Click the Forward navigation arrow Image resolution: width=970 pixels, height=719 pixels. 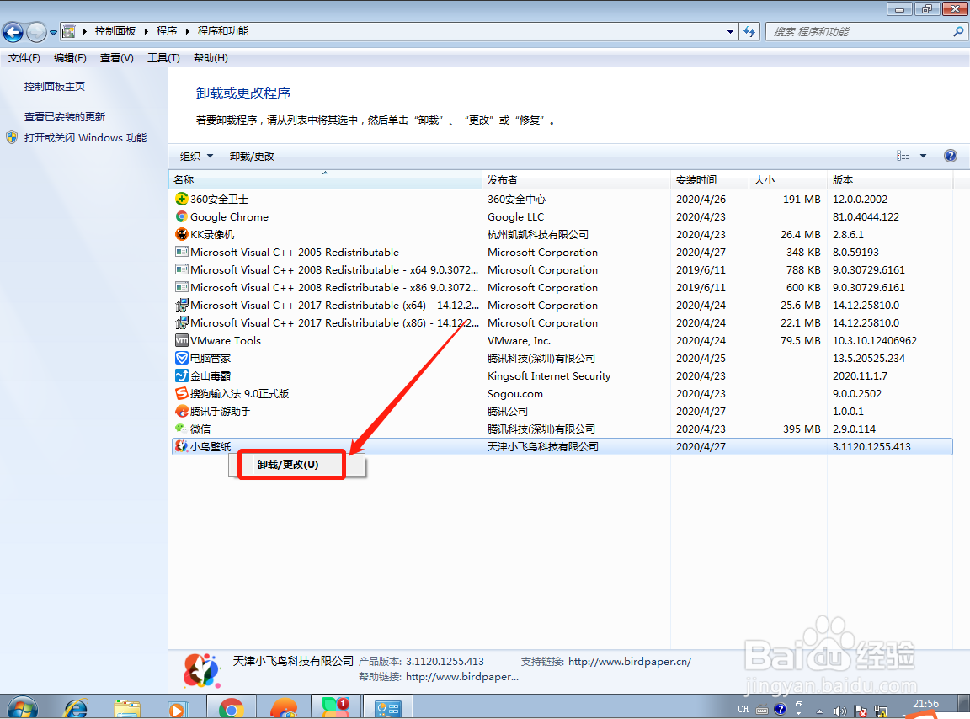click(x=36, y=32)
